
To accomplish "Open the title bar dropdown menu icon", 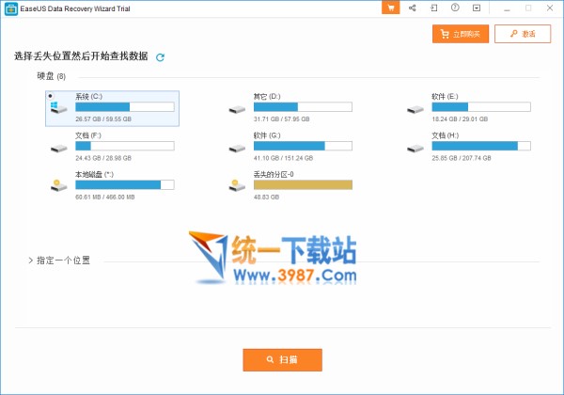I will (x=477, y=8).
